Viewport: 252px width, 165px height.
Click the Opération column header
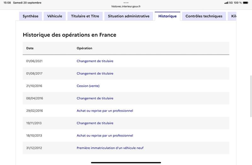click(84, 48)
